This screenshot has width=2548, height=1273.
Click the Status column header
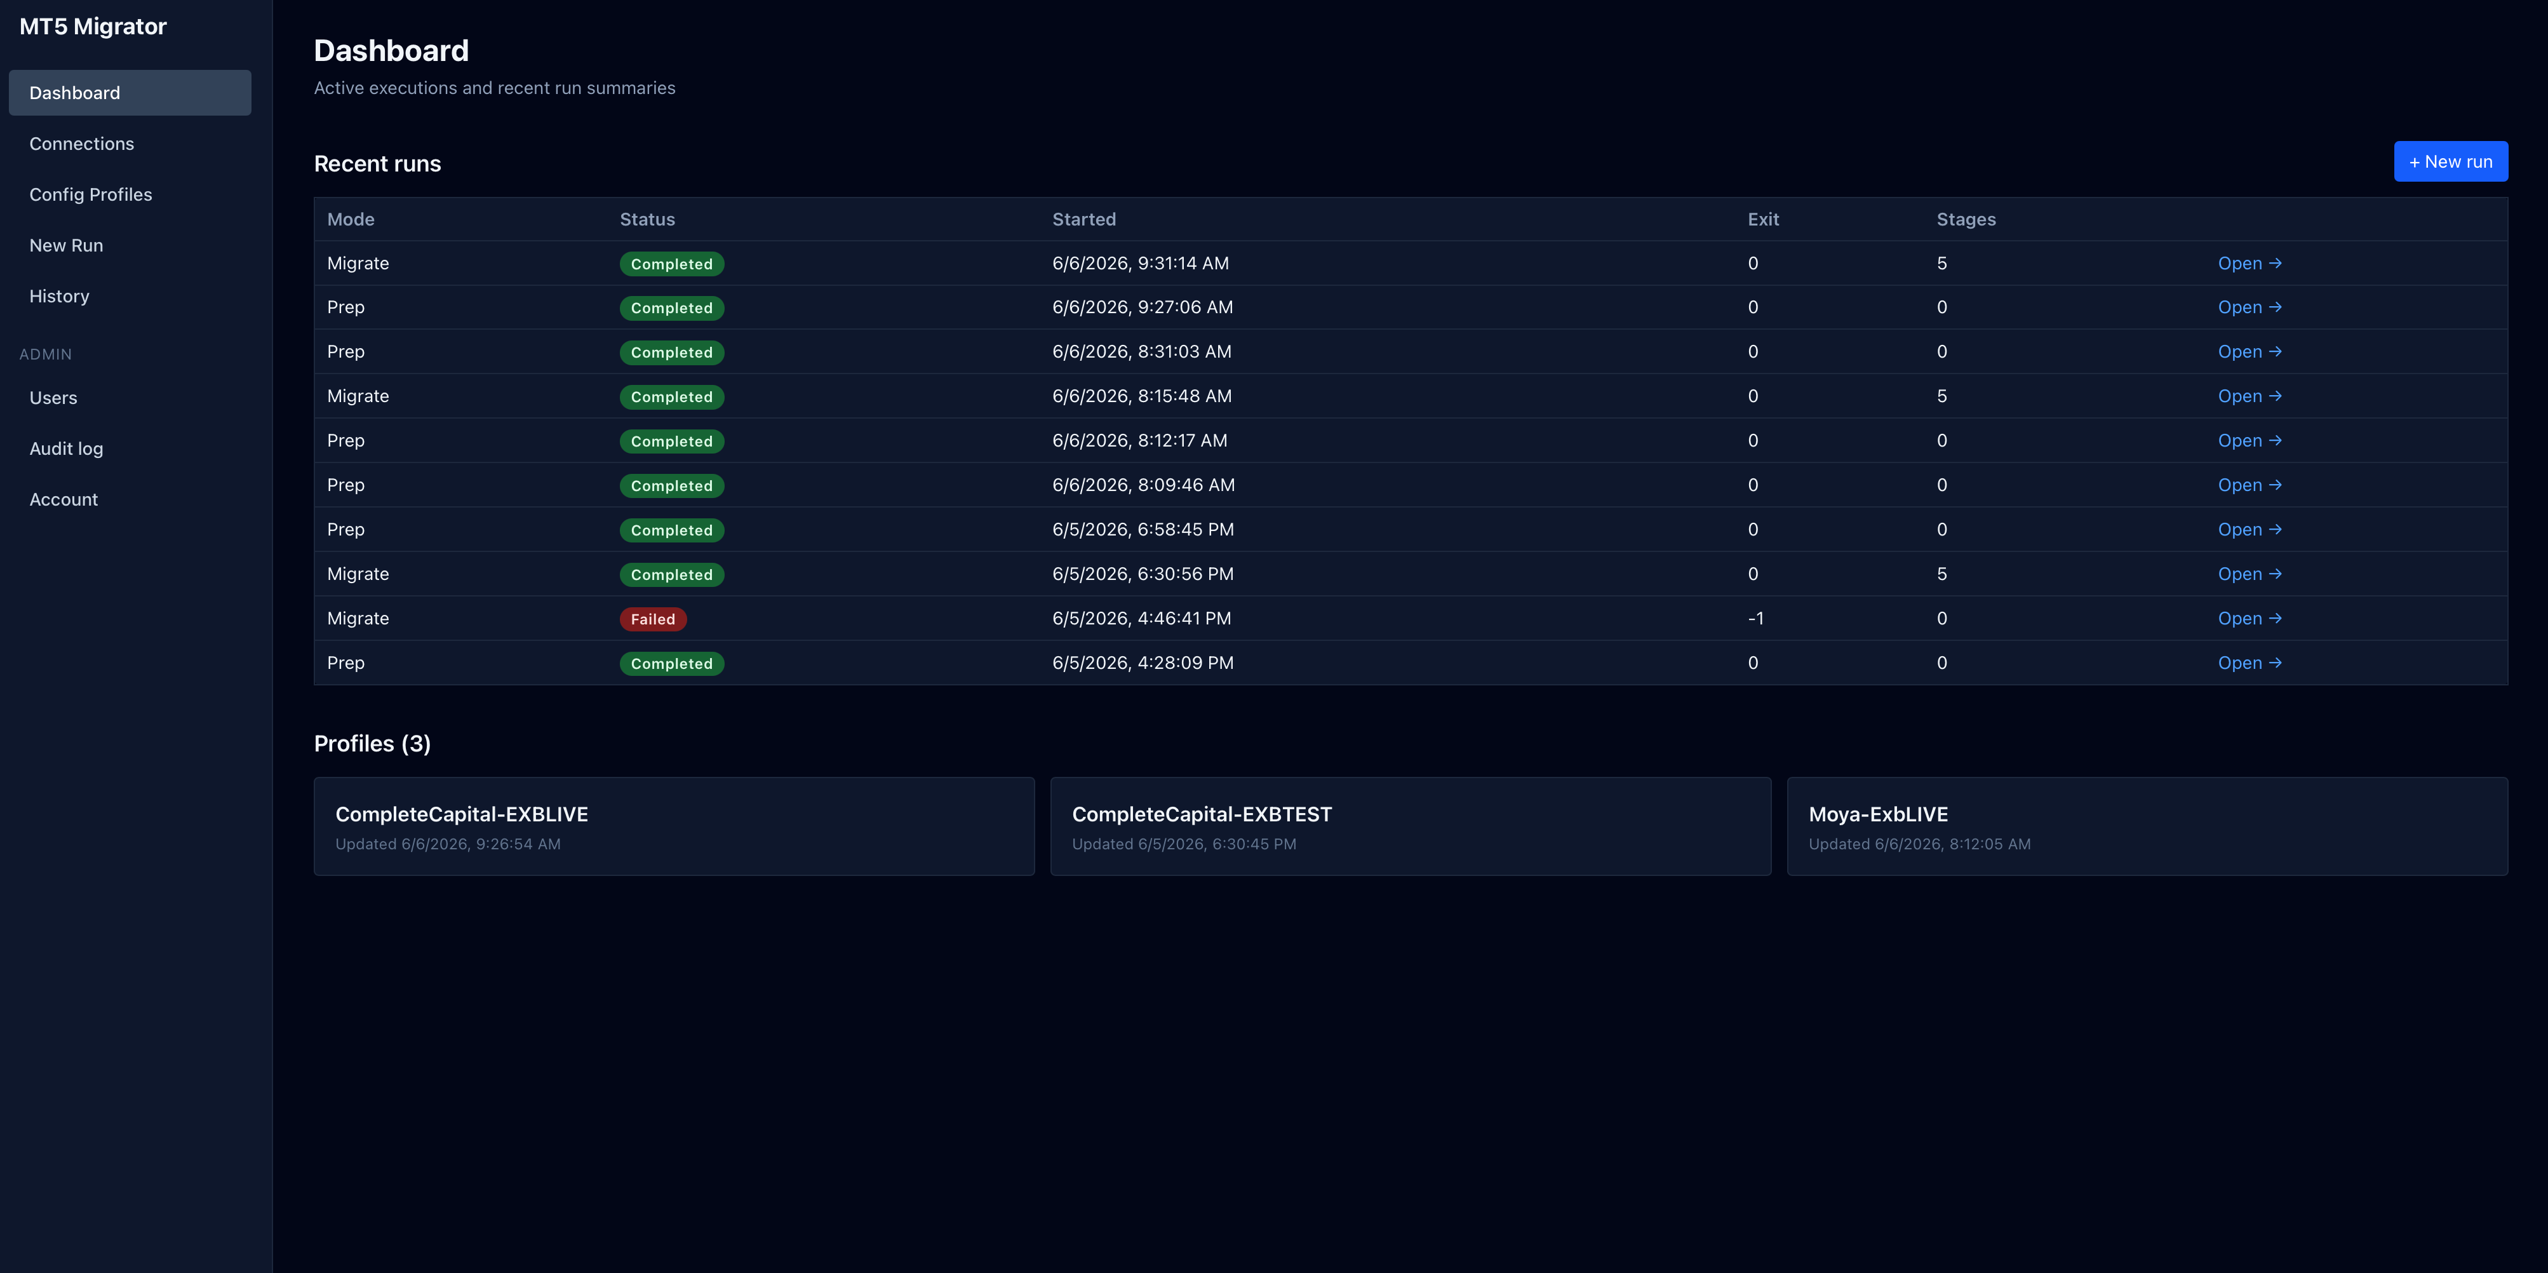648,220
